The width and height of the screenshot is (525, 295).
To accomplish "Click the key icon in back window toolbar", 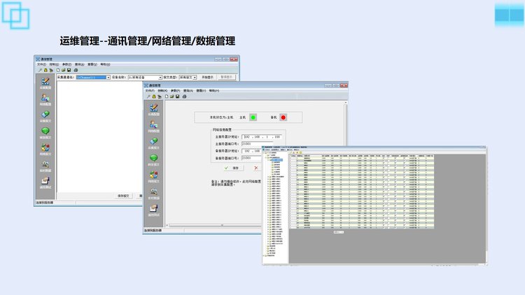I will coord(40,70).
